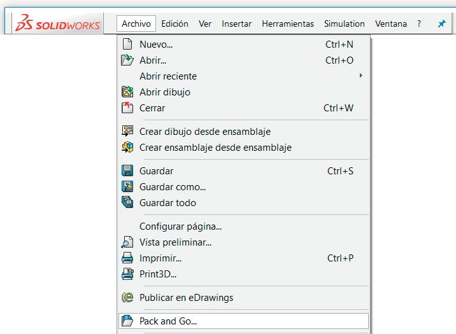
Task: Choose Guardar todo entry
Action: (244, 202)
